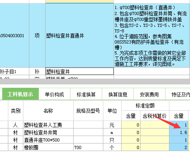
Task: Click the 0504003001 item code cell
Action: tap(14, 36)
